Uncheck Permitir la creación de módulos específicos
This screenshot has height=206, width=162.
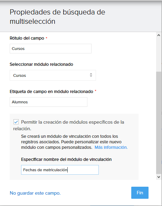pyautogui.click(x=16, y=122)
